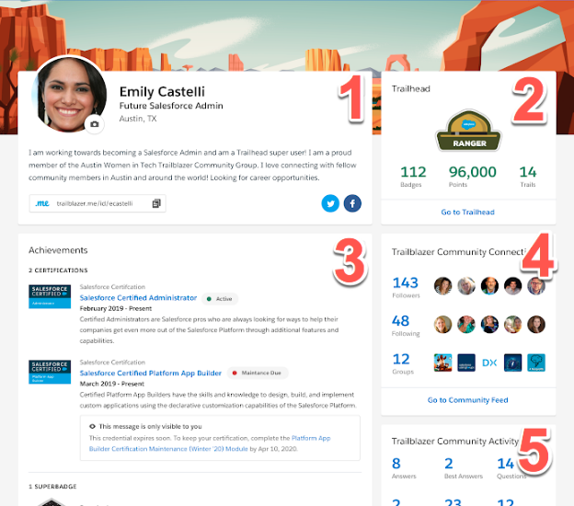Click the 143 Followers count
Image resolution: width=574 pixels, height=506 pixels.
click(406, 282)
